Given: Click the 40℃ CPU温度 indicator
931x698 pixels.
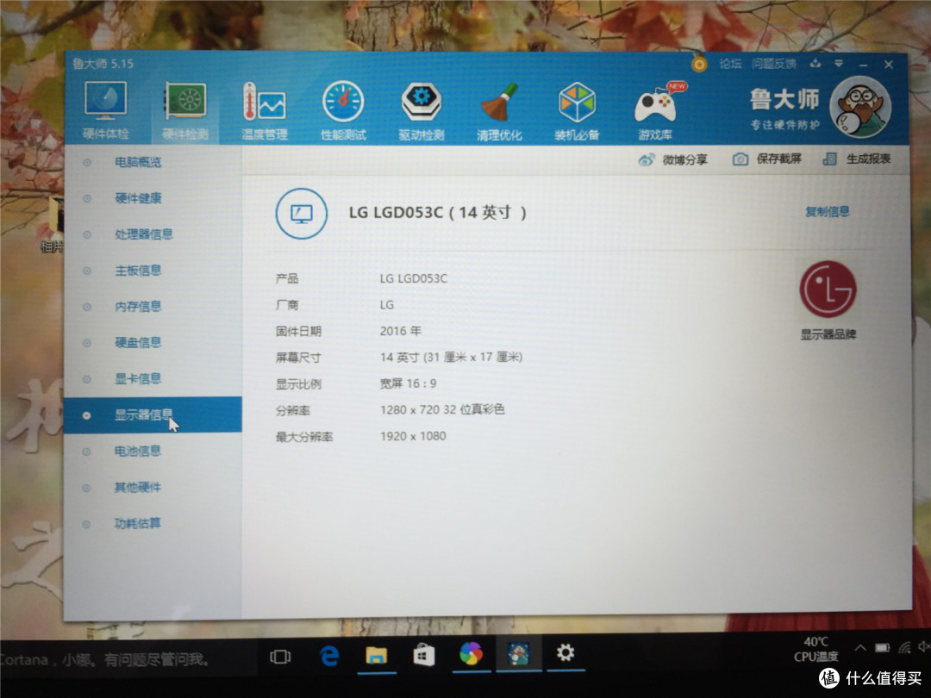Looking at the screenshot, I should click(x=815, y=650).
